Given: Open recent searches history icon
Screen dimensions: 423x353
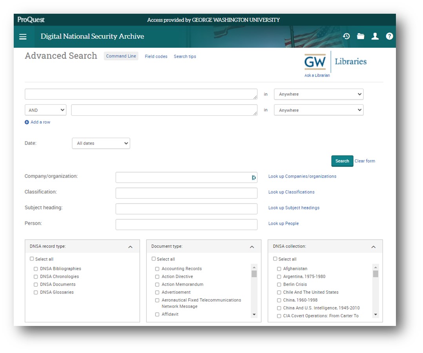Looking at the screenshot, I should pos(346,36).
